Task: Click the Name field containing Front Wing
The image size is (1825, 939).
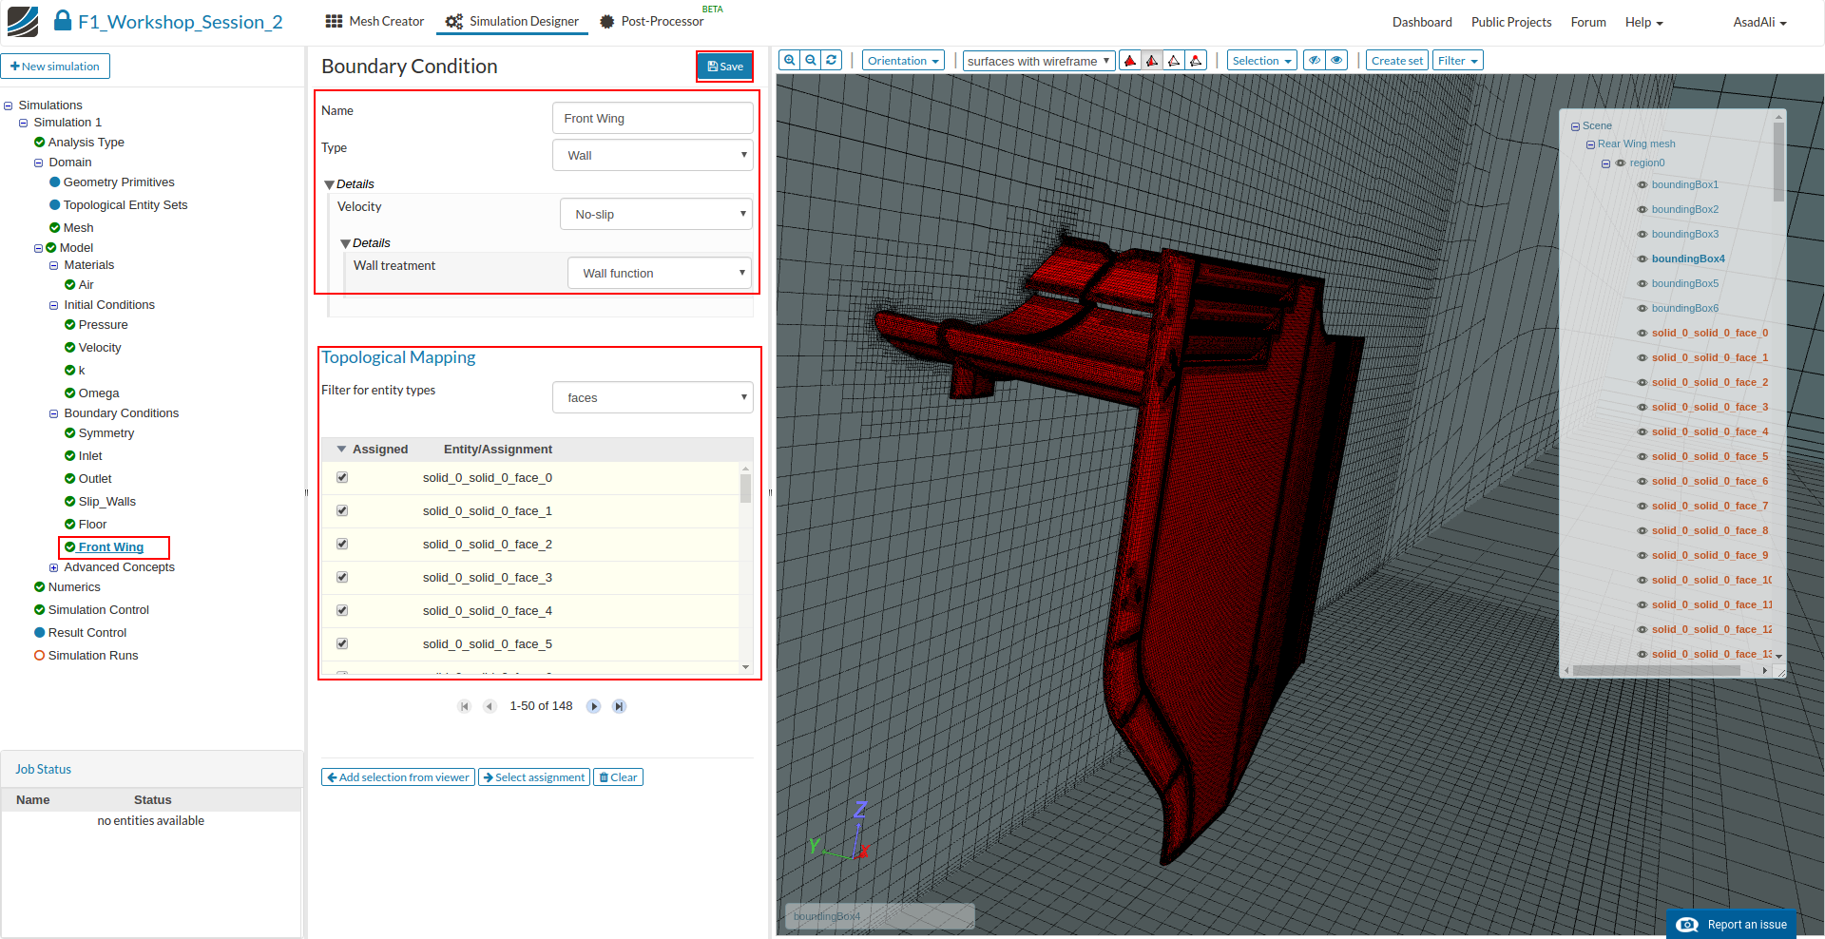Action: click(x=652, y=119)
